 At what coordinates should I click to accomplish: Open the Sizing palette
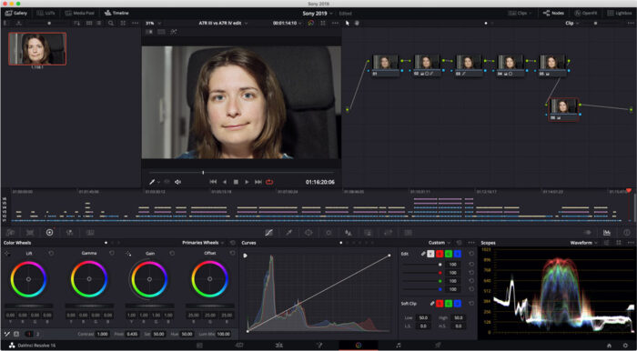(x=389, y=233)
